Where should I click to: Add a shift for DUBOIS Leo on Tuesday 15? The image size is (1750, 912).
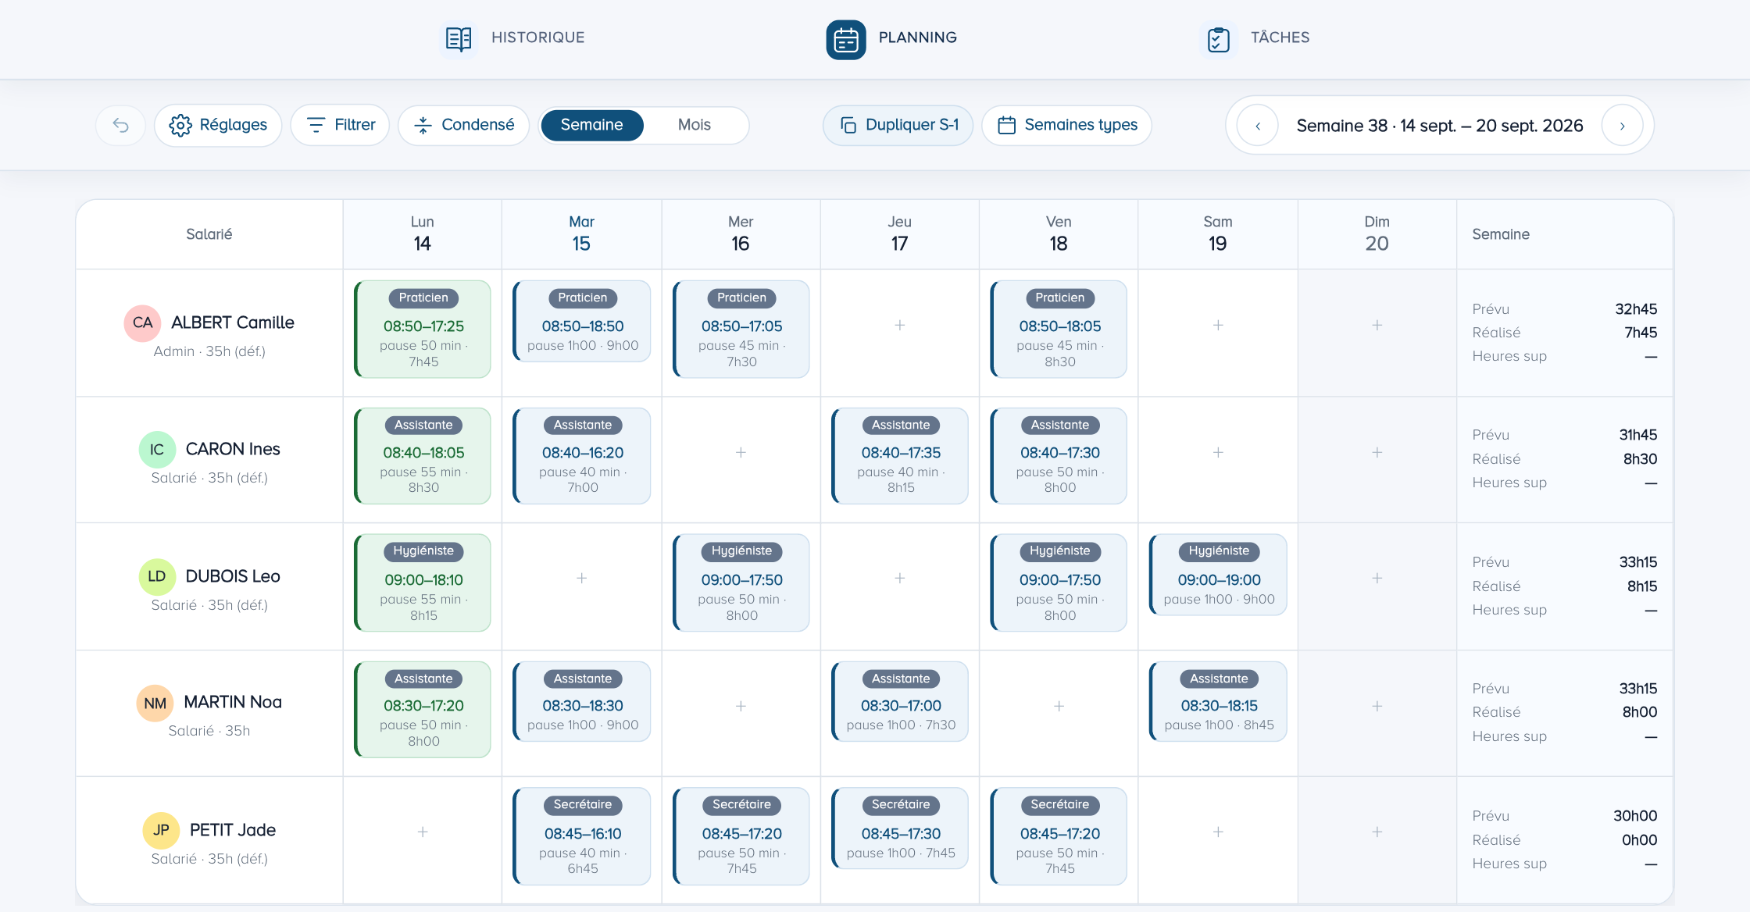point(581,578)
